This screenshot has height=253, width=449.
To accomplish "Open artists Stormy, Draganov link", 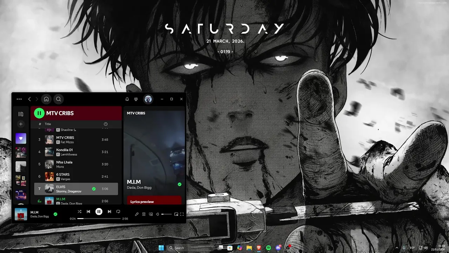I will pyautogui.click(x=69, y=191).
